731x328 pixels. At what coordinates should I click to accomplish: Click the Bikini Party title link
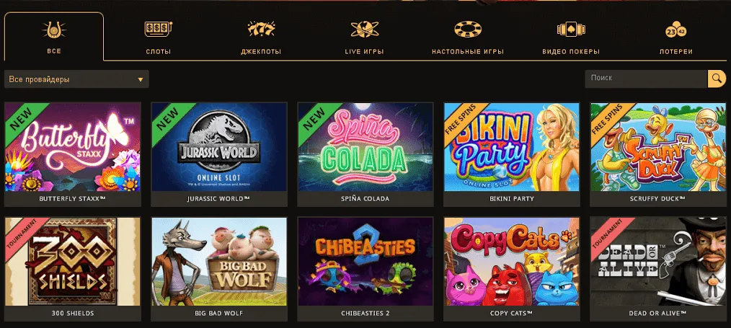pyautogui.click(x=512, y=198)
